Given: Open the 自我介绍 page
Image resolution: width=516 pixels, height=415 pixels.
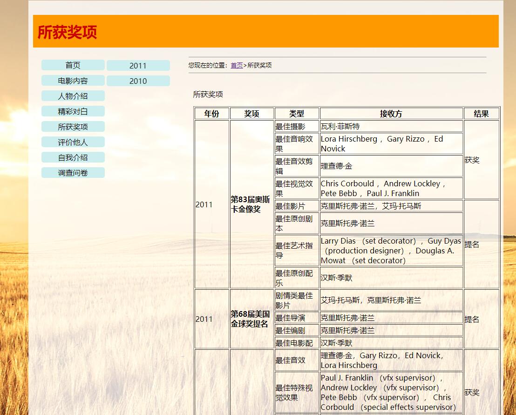Looking at the screenshot, I should [73, 157].
